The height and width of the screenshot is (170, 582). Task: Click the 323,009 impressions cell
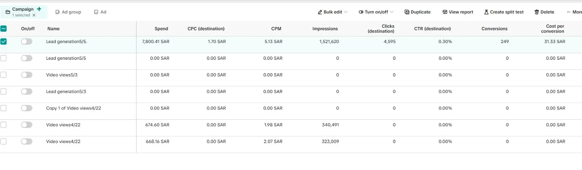click(330, 141)
